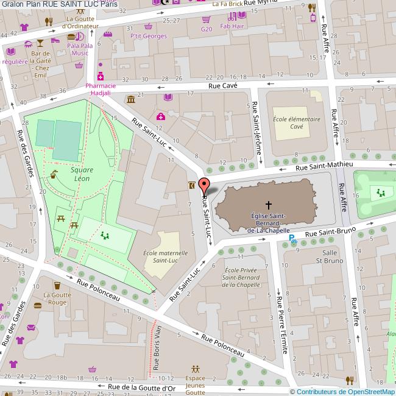The height and width of the screenshot is (396, 396).
Task: Select the Espace Jeunes Goutte community icon
Action: [195, 369]
